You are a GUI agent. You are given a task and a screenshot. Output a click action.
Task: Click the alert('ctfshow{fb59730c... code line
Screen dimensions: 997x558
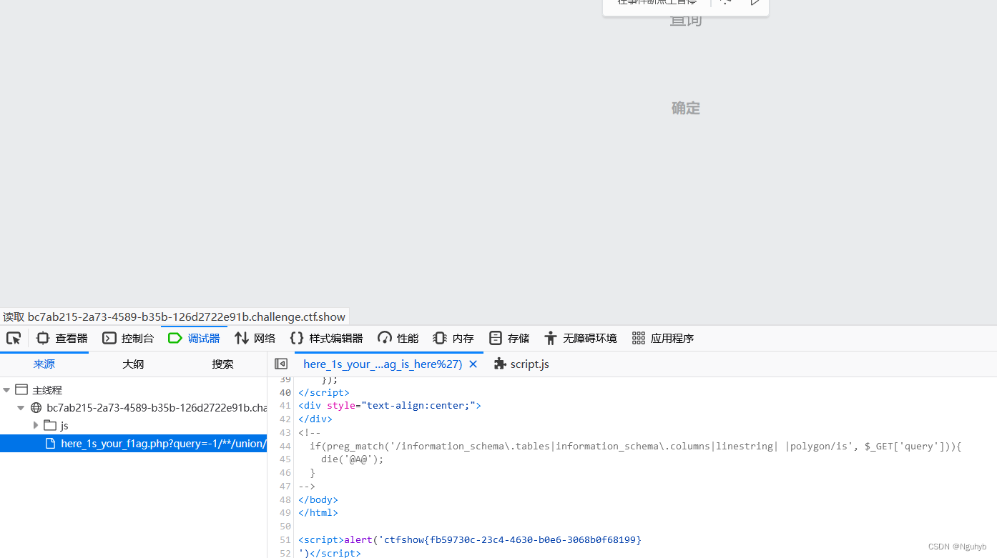pyautogui.click(x=470, y=539)
